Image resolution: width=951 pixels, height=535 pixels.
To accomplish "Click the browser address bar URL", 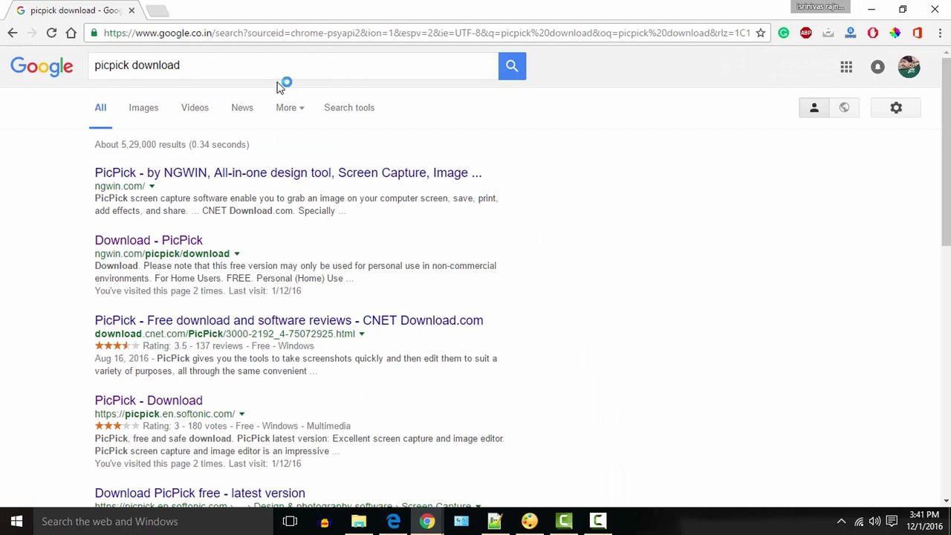I will point(427,33).
